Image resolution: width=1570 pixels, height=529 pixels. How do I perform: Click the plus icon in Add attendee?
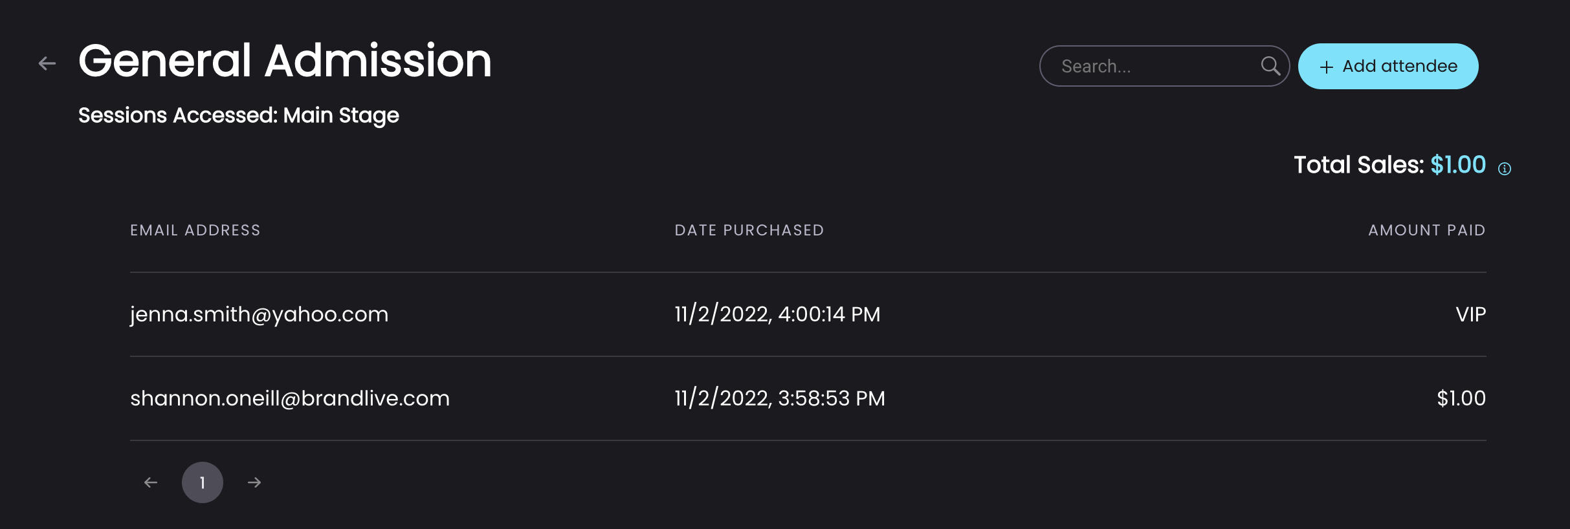pyautogui.click(x=1327, y=67)
